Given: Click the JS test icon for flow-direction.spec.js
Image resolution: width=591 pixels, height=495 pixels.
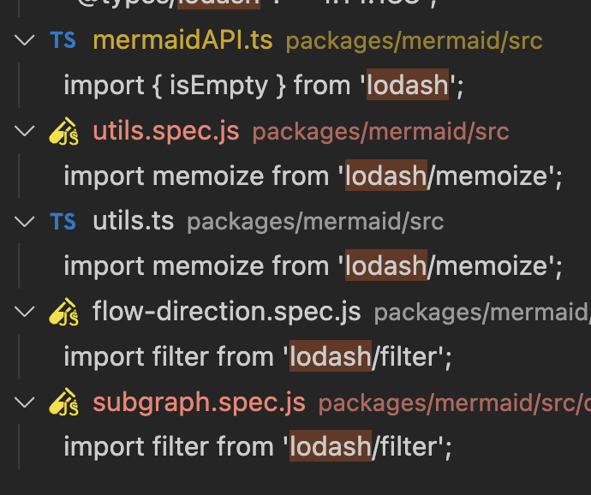Looking at the screenshot, I should pyautogui.click(x=63, y=312).
